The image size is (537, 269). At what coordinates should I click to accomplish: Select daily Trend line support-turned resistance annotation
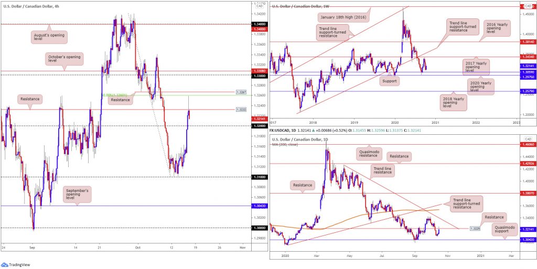[466, 203]
